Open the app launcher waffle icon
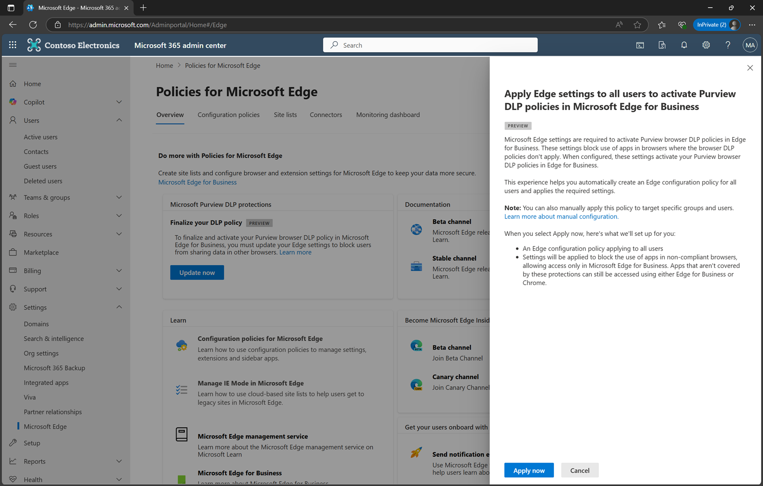 (x=12, y=45)
